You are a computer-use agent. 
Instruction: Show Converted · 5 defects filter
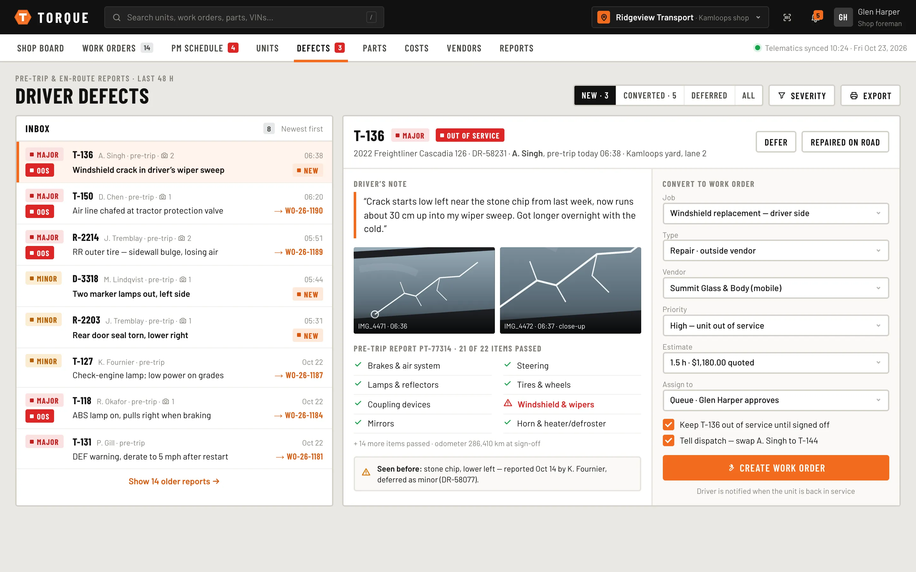pyautogui.click(x=649, y=96)
